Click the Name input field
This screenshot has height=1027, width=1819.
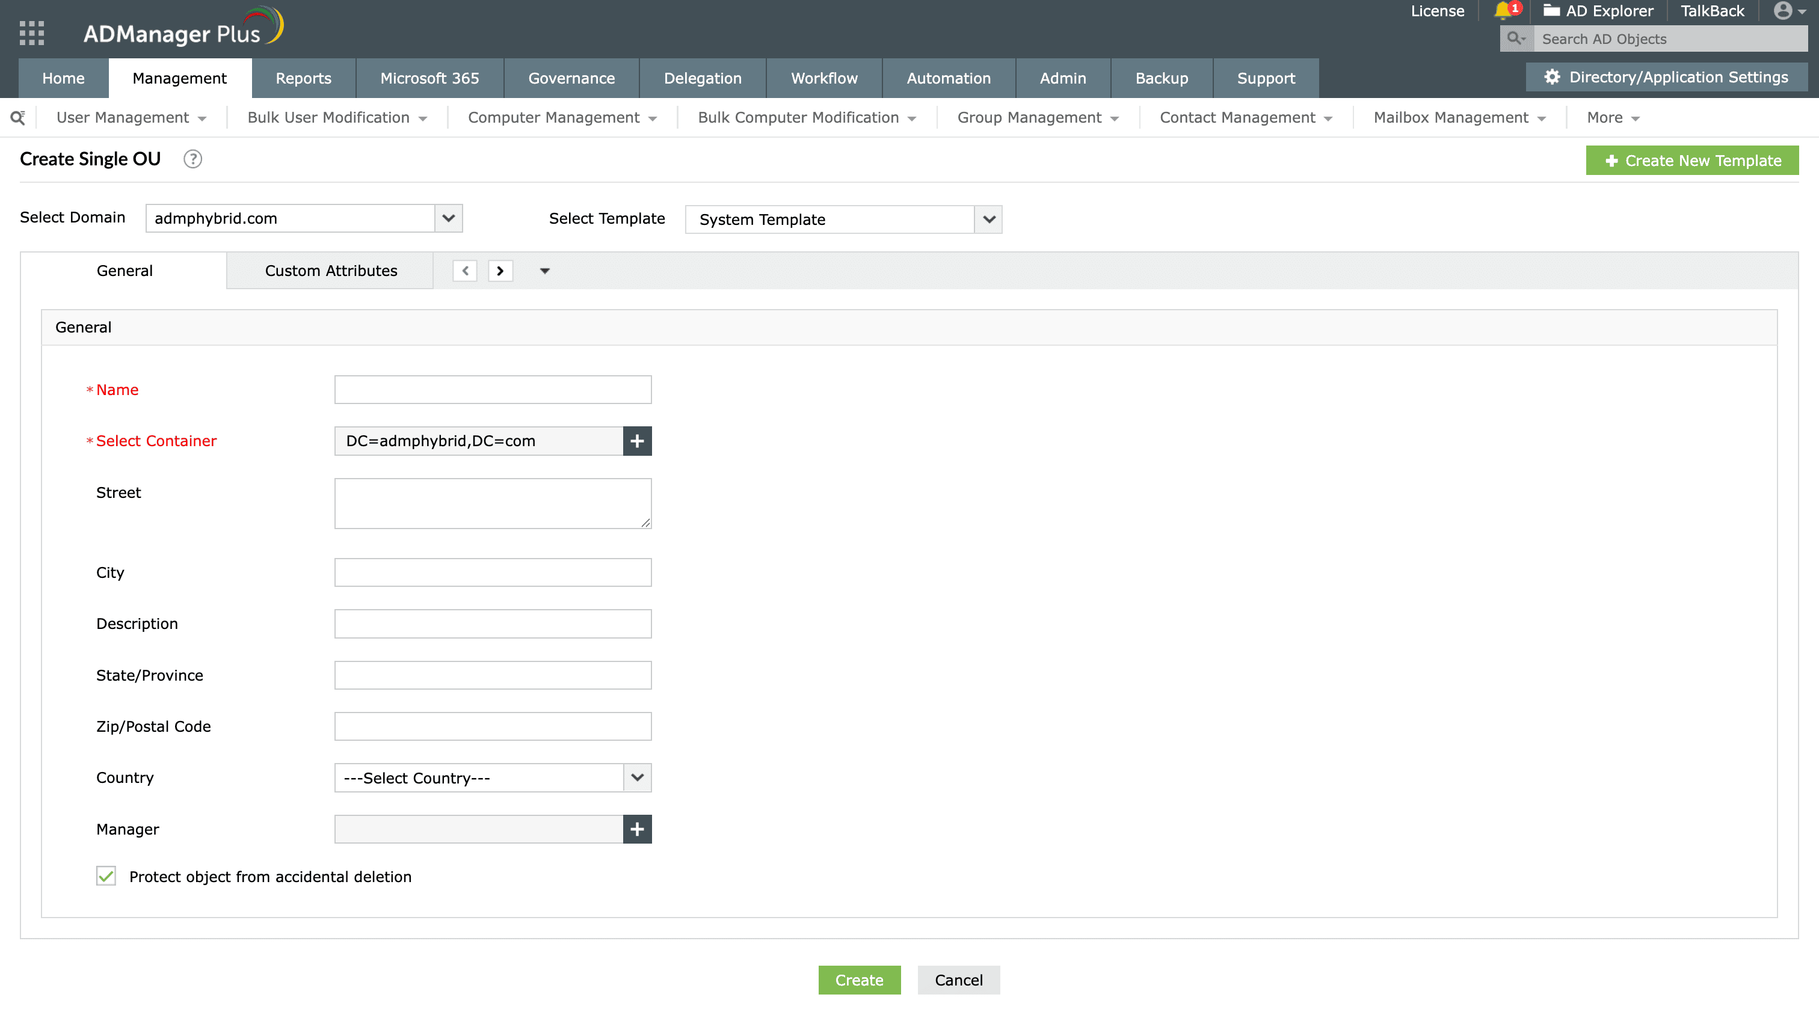[x=493, y=390]
